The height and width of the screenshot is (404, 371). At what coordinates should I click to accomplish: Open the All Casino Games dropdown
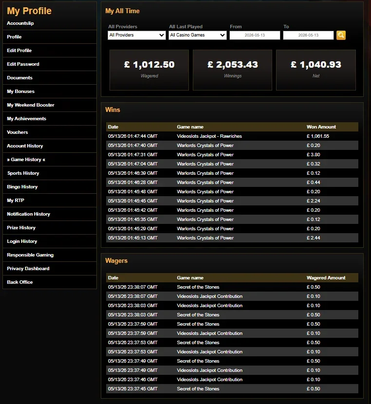click(x=198, y=35)
